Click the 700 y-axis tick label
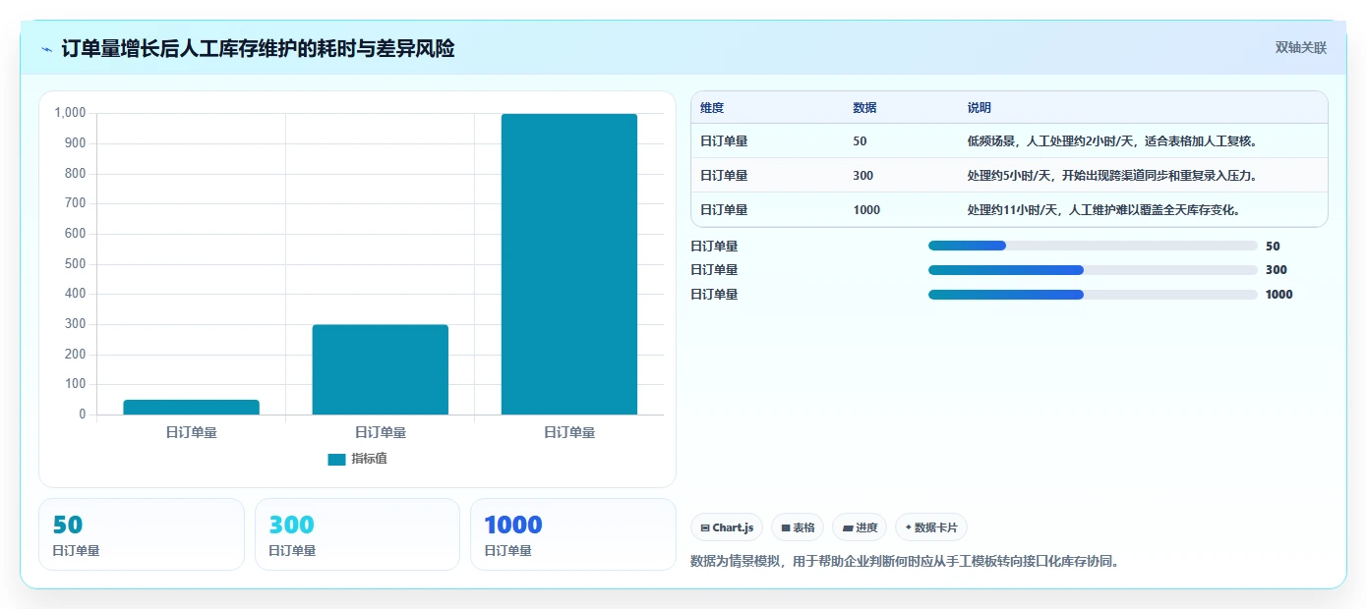The image size is (1367, 609). (x=76, y=203)
